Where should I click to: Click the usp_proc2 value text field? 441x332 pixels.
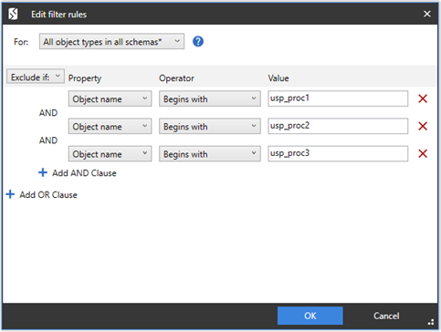point(338,126)
